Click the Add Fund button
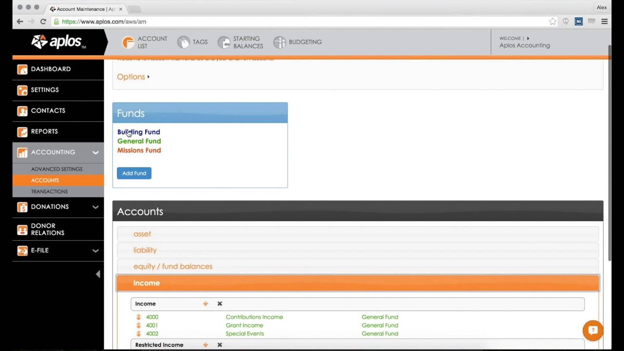Viewport: 624px width, 351px height. 134,173
